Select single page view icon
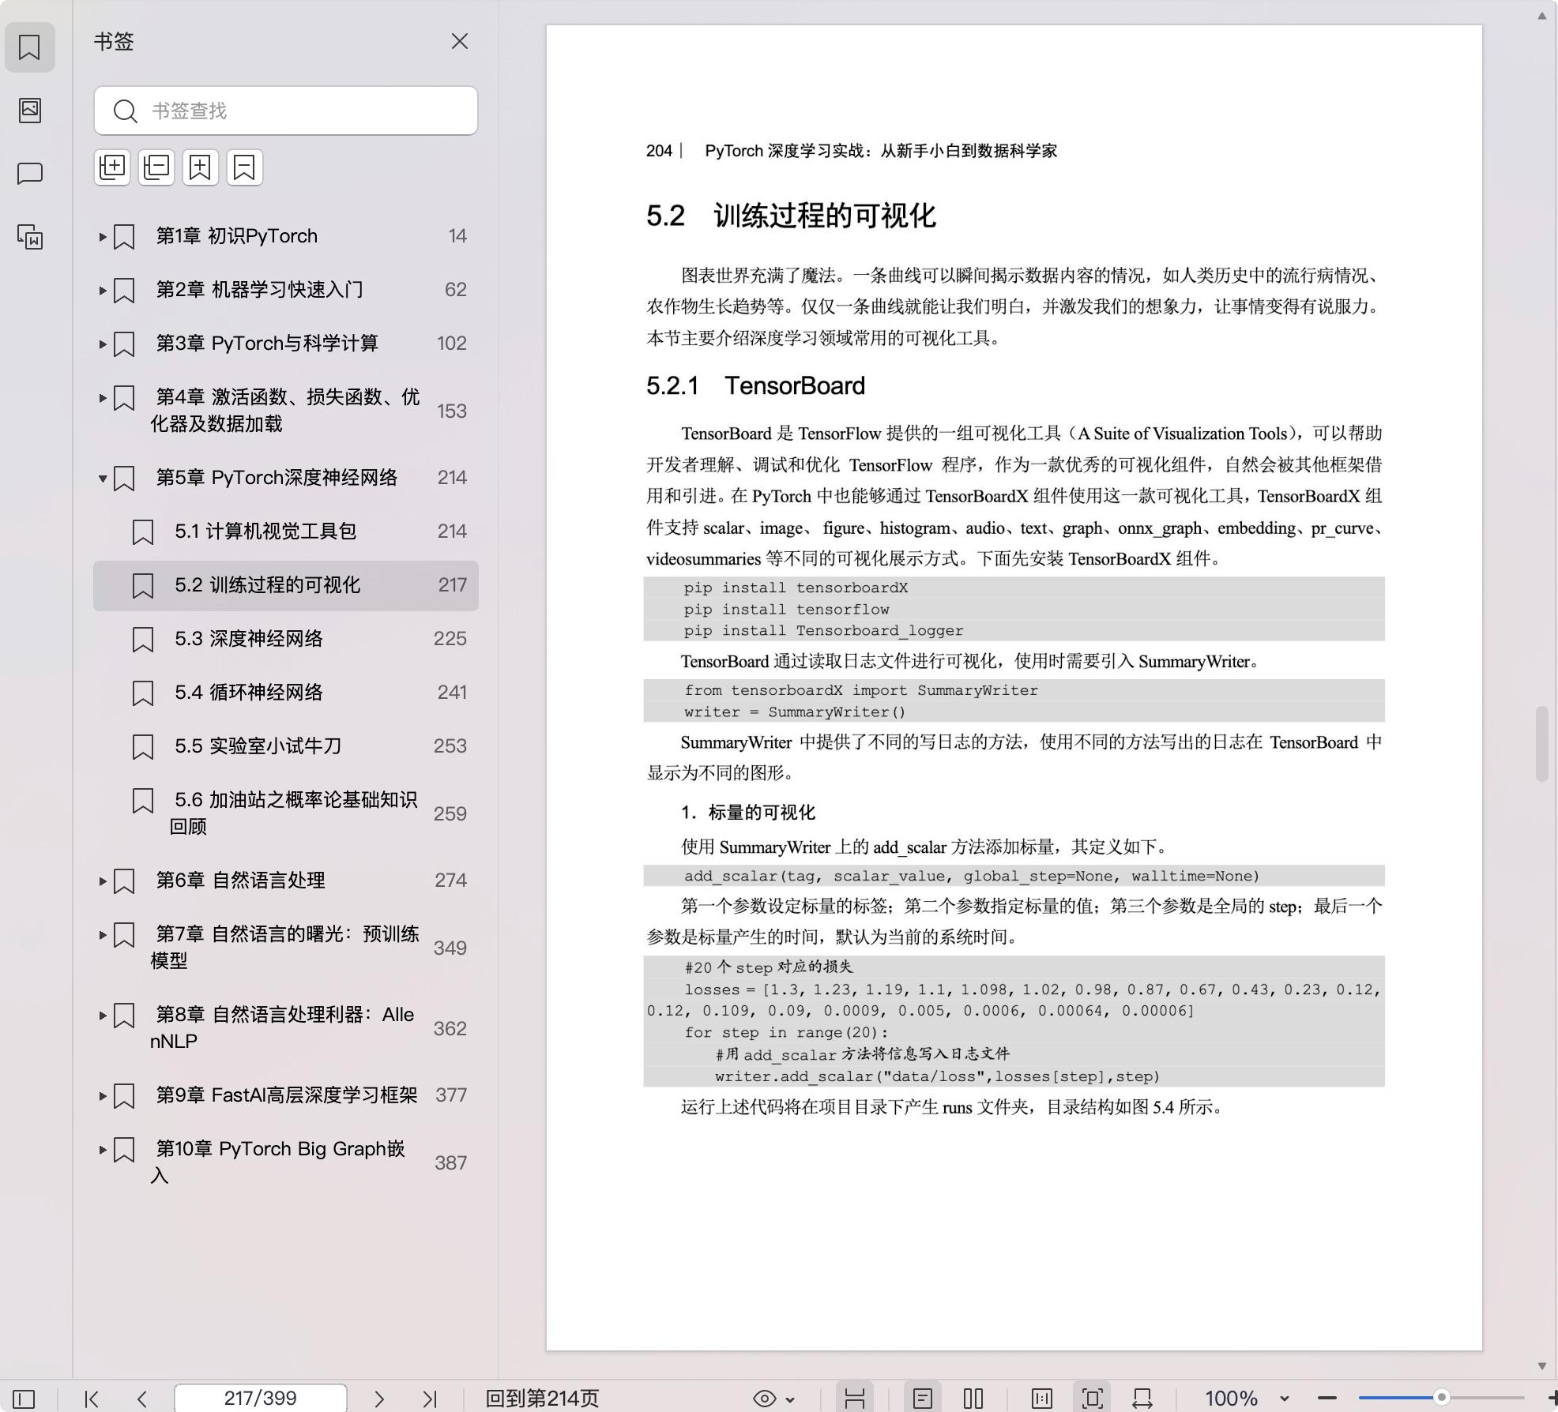 922,1399
